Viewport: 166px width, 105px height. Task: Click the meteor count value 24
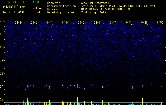point(38,12)
